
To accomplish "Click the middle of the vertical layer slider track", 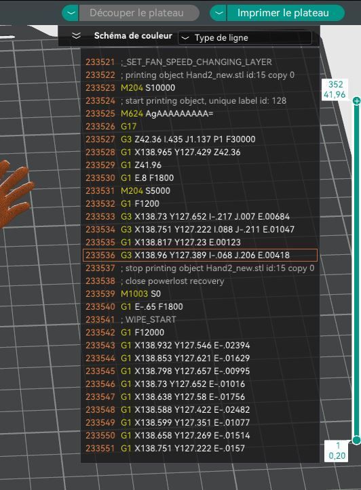I will [x=356, y=270].
